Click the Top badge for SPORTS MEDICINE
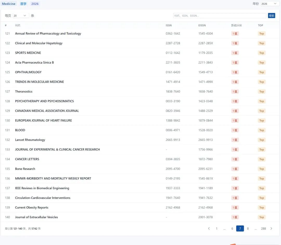 tap(261, 53)
